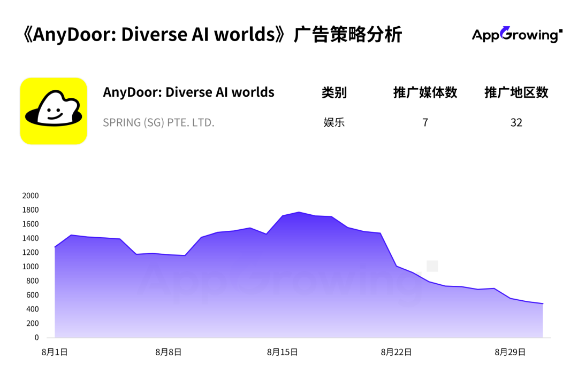The height and width of the screenshot is (382, 578).
Task: Click the y-axis label '1000'
Action: pos(30,267)
